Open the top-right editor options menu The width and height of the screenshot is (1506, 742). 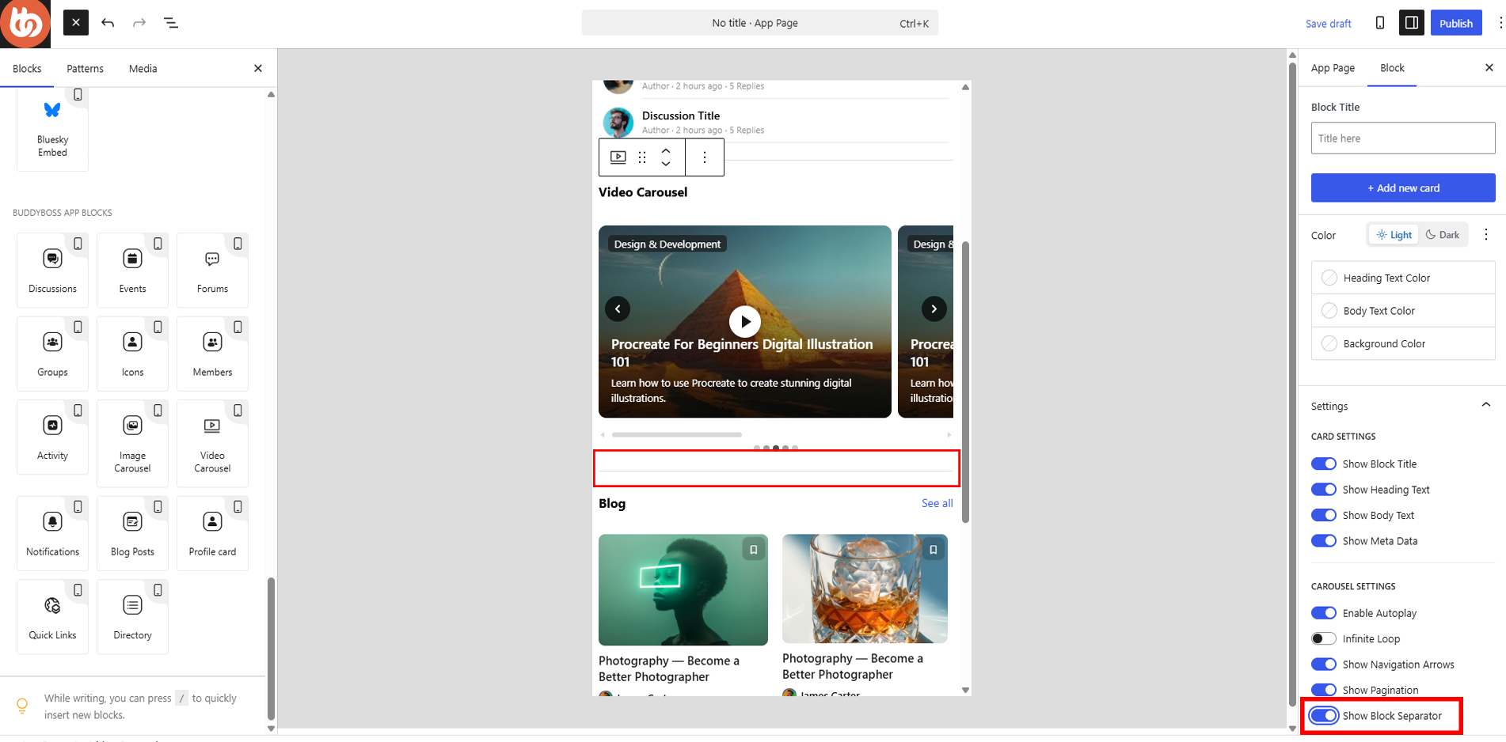[x=1500, y=23]
